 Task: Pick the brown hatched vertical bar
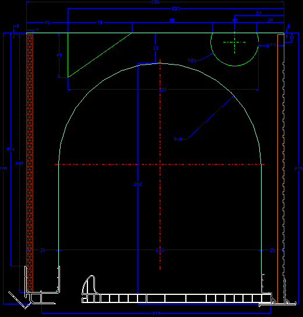[x=30, y=163]
